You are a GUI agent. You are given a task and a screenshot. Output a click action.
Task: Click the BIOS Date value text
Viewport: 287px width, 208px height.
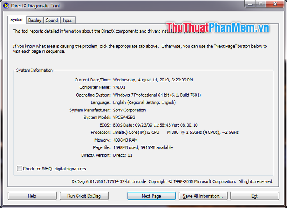coord(155,125)
